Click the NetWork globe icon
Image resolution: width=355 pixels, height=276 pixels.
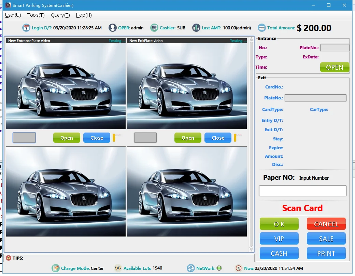pos(190,268)
